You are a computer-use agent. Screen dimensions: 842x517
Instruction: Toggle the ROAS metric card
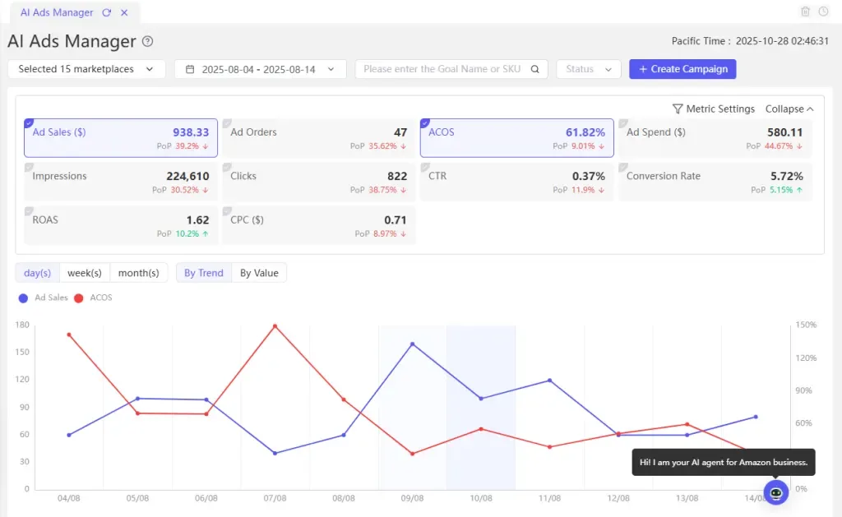121,226
